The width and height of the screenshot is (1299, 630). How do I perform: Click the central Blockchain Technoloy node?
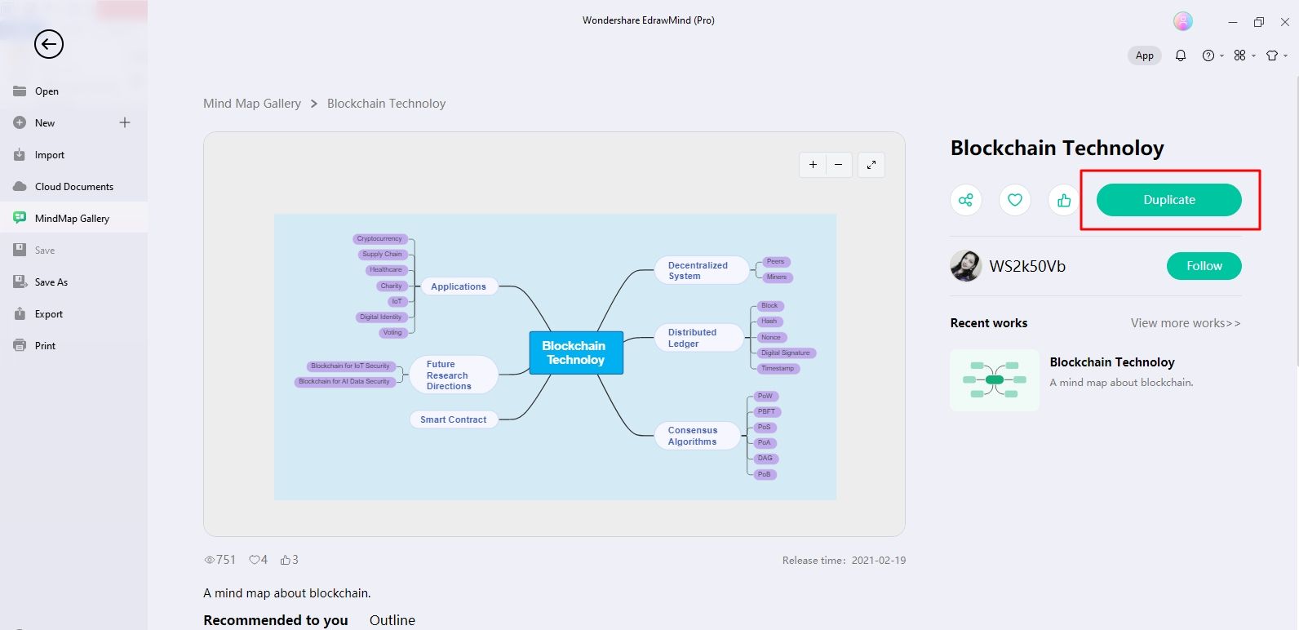[x=576, y=353]
